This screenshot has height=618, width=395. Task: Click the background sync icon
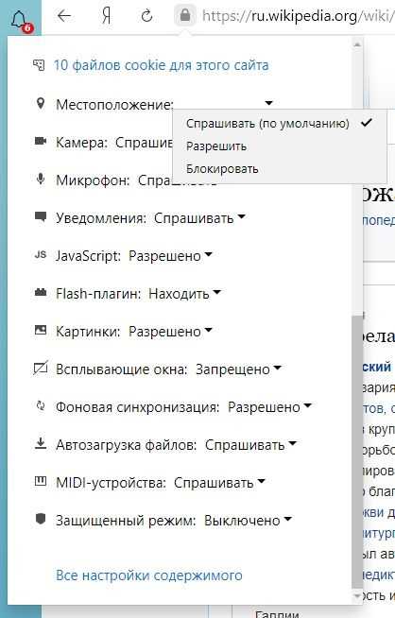point(41,406)
